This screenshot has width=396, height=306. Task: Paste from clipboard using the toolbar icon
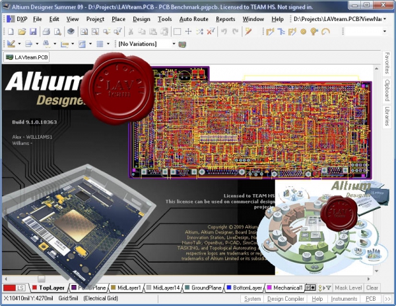(153, 32)
